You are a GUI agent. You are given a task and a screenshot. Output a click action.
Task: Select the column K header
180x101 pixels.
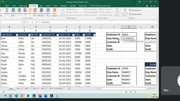[x=129, y=27]
